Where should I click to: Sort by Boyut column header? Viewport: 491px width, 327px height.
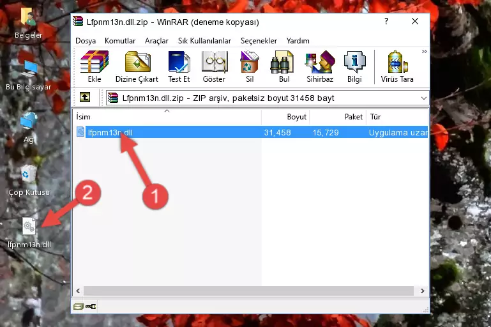tap(285, 117)
